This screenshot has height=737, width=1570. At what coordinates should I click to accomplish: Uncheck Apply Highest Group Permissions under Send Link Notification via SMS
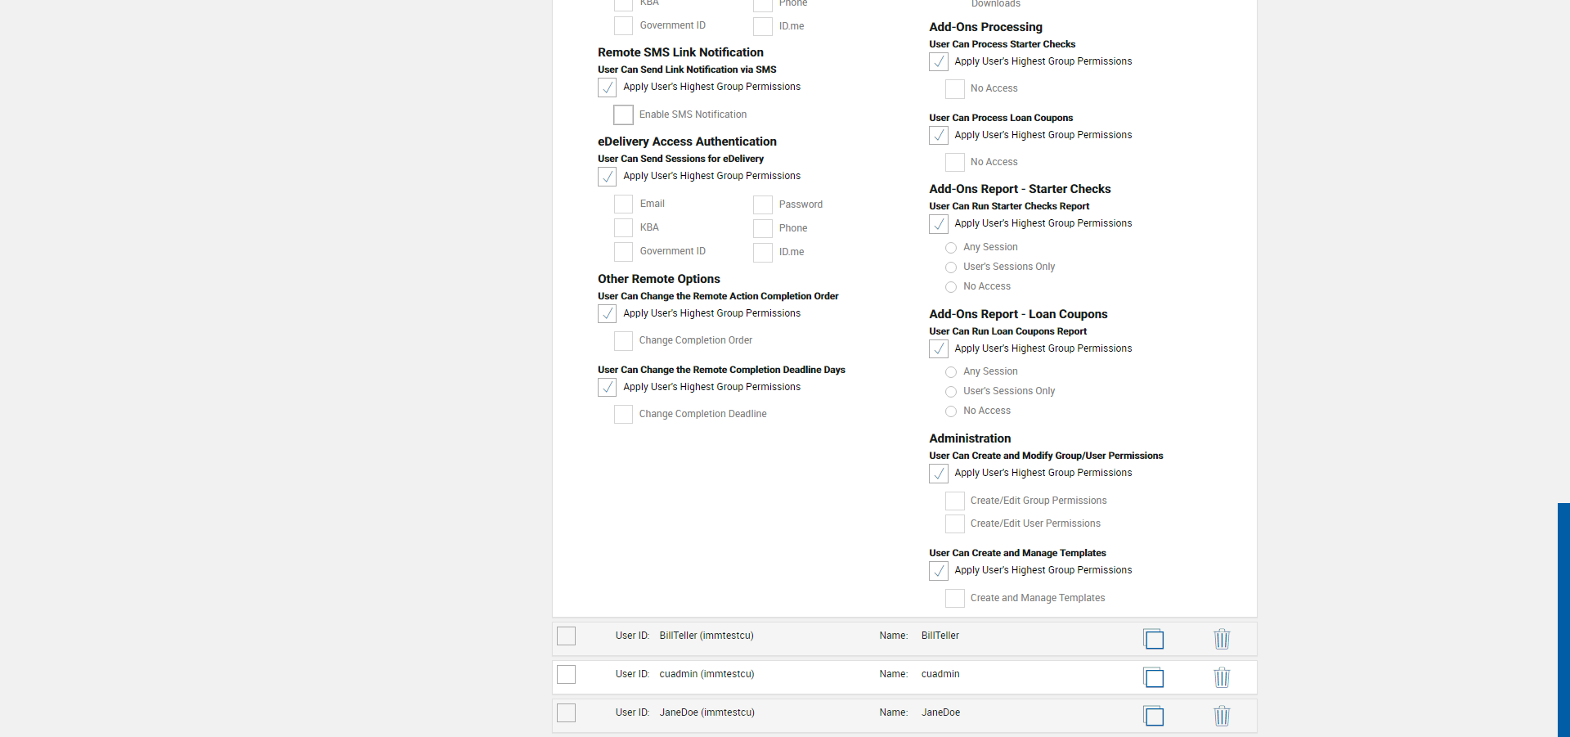[x=607, y=88]
